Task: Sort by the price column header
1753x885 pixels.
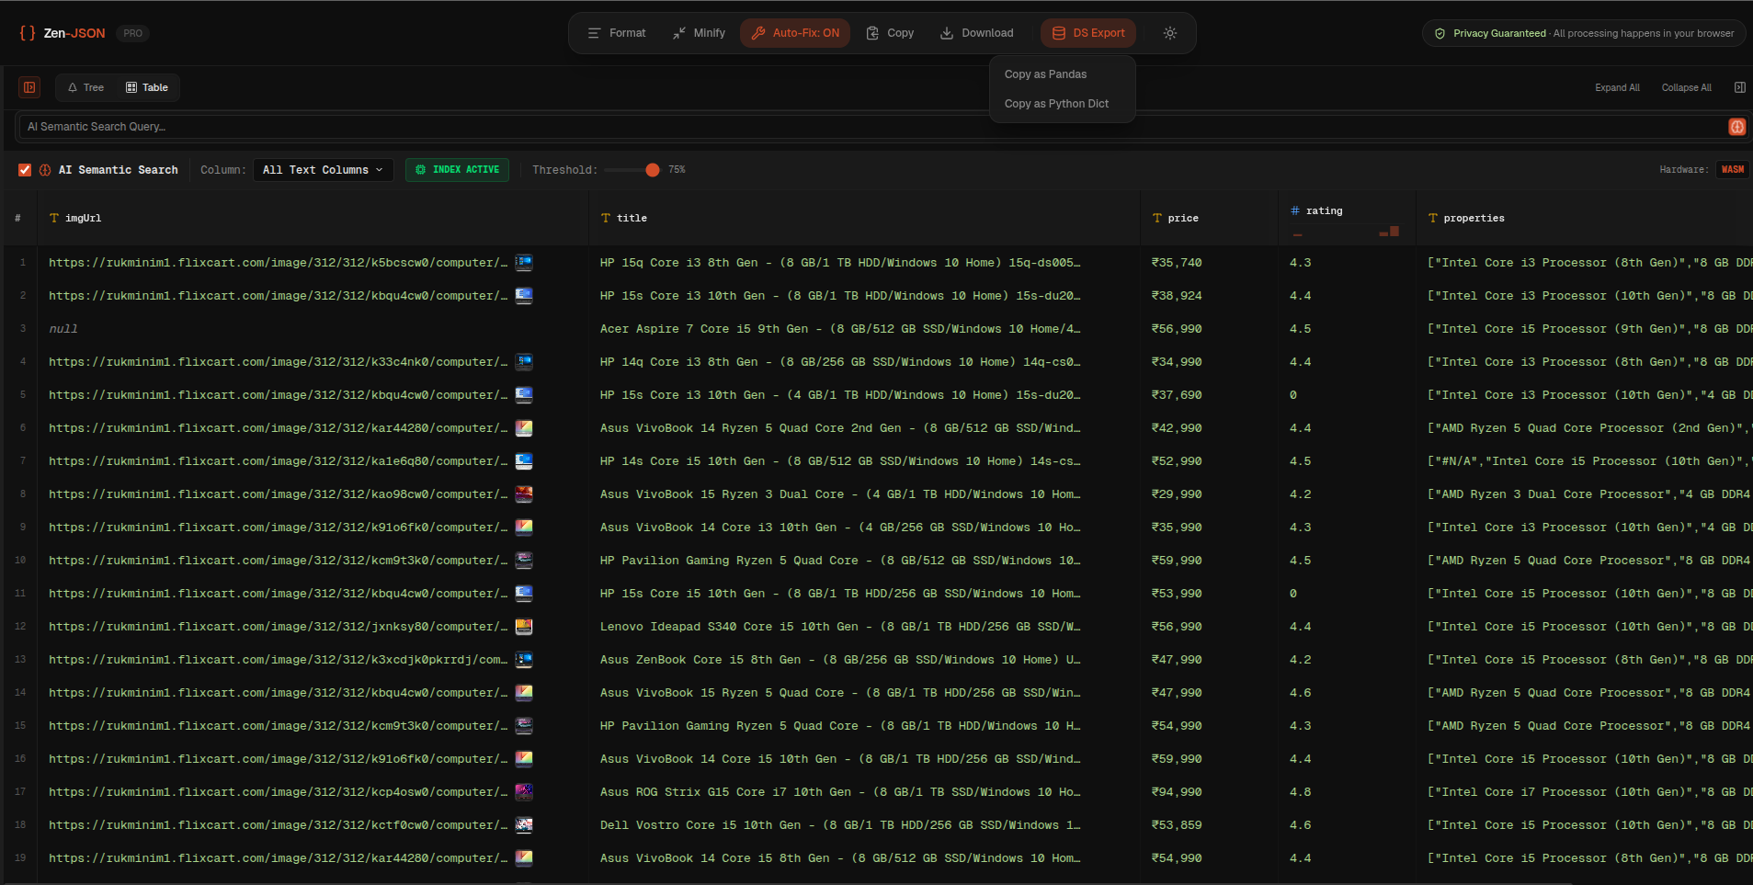Action: click(1209, 218)
